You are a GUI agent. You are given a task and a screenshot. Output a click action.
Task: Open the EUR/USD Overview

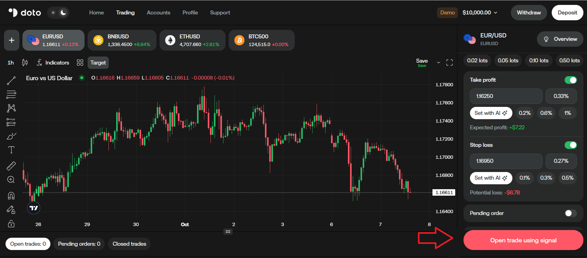pos(560,39)
